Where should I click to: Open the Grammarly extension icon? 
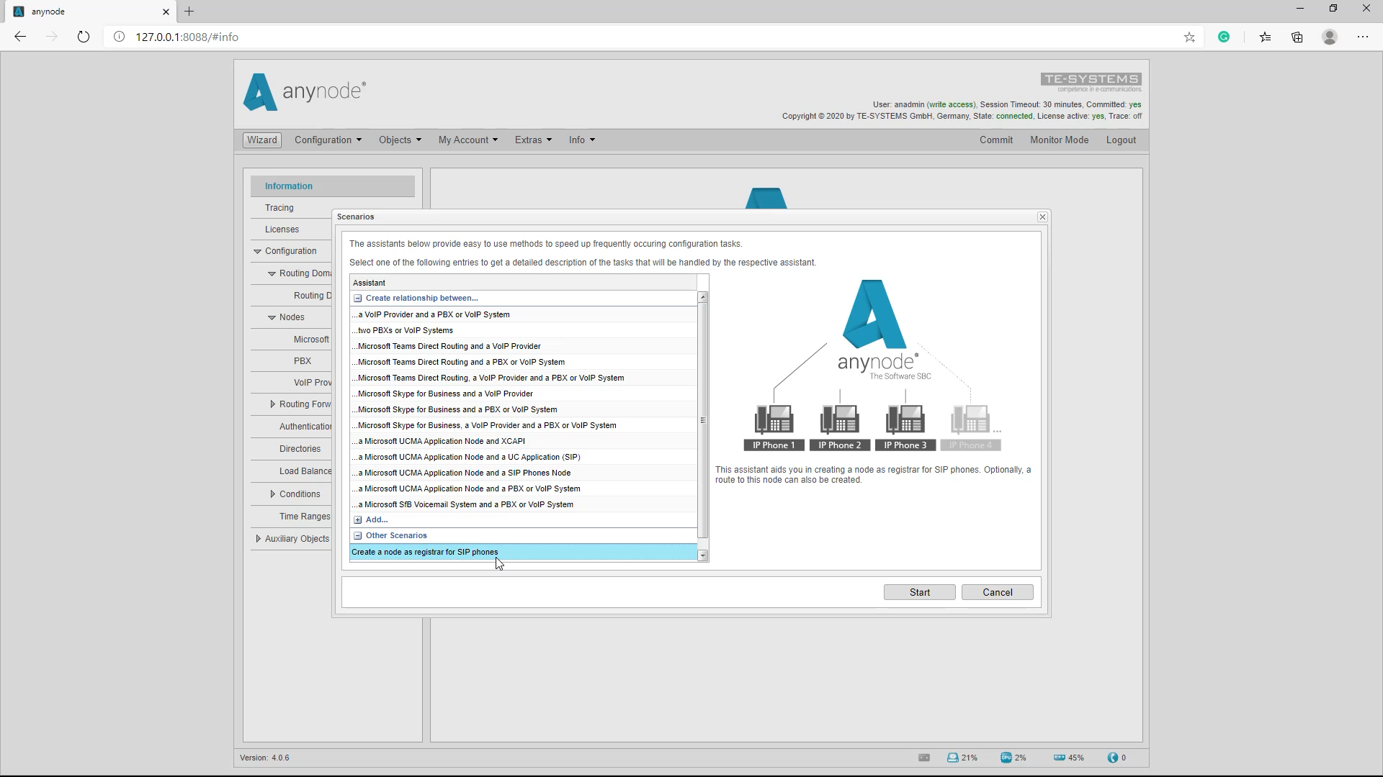coord(1224,37)
